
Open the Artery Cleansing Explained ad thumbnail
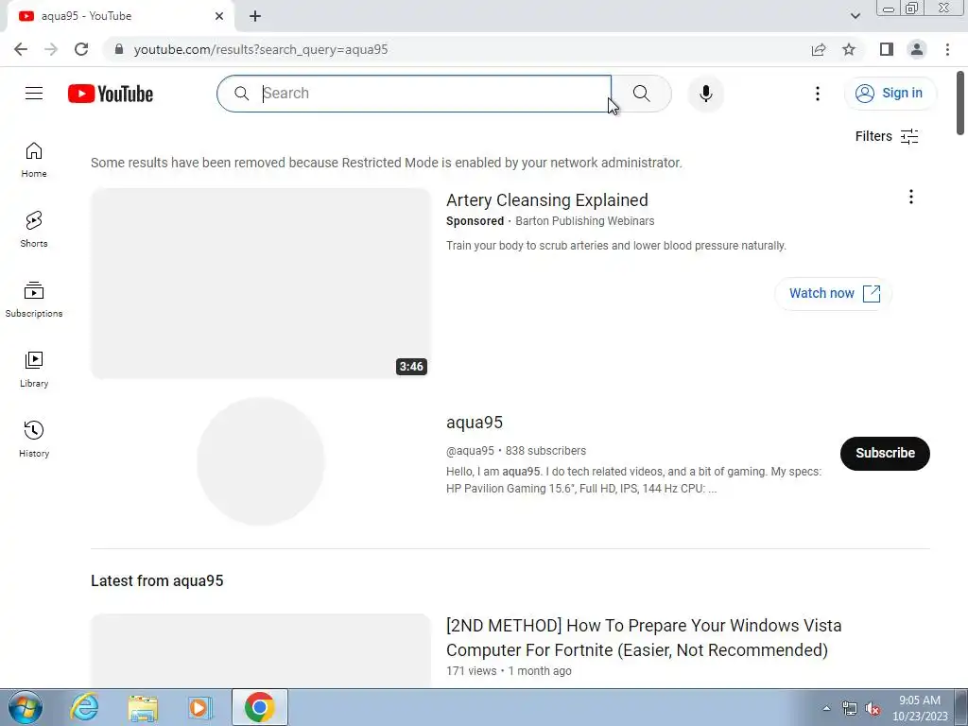coord(261,284)
